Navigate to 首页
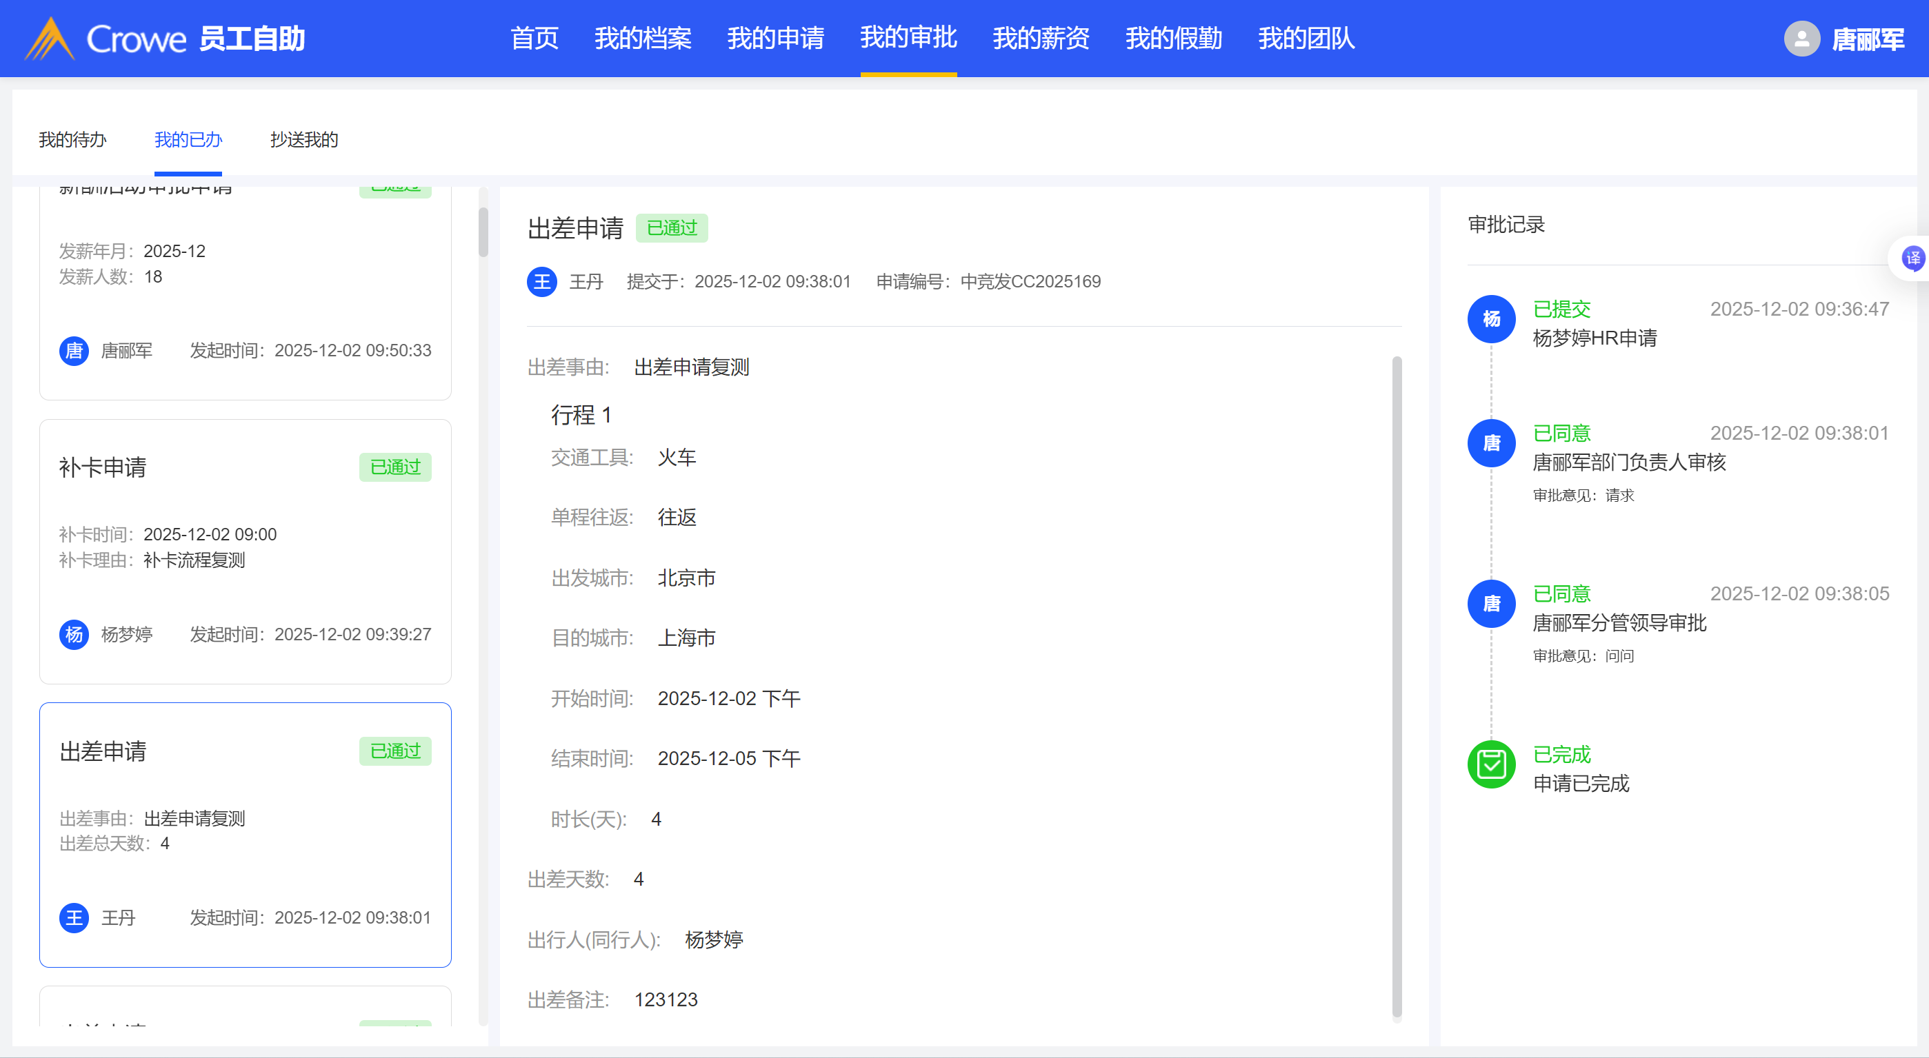Image resolution: width=1929 pixels, height=1058 pixels. coord(534,38)
